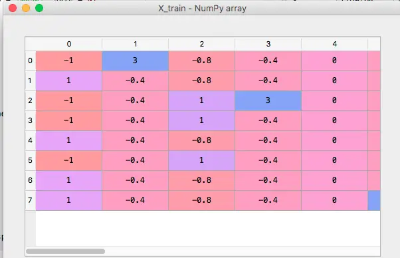Viewport: 400px width, 258px height.
Task: Click cell -0.4 in row 7, column 3
Action: [x=268, y=200]
